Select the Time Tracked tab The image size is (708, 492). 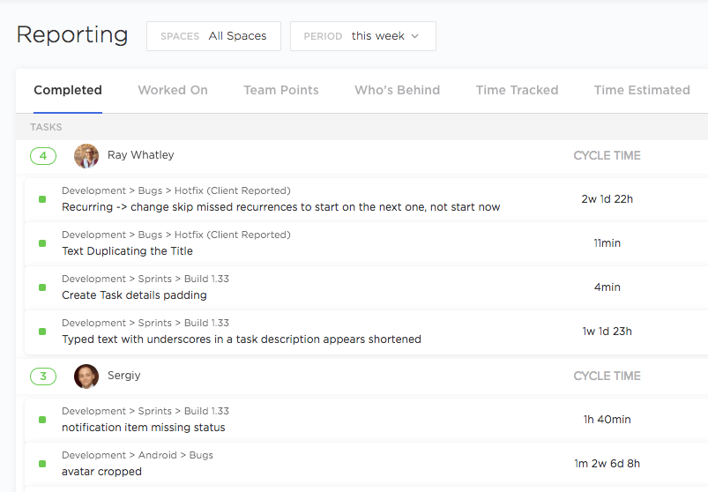pyautogui.click(x=517, y=90)
